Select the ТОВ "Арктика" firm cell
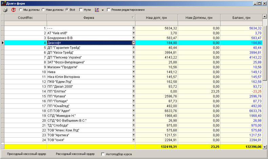Image resolution: width=268 pixels, height=159 pixels. 90,135
